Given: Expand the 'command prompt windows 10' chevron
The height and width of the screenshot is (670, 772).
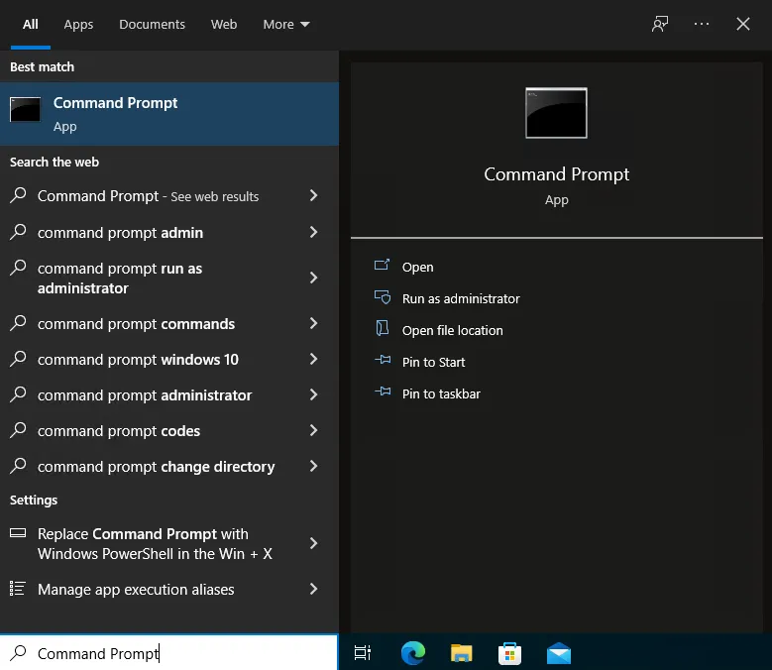Looking at the screenshot, I should 313,359.
